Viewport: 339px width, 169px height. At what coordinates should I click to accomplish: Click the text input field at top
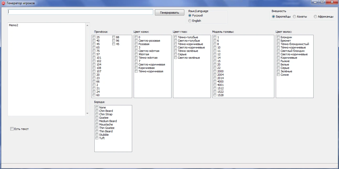[80, 12]
